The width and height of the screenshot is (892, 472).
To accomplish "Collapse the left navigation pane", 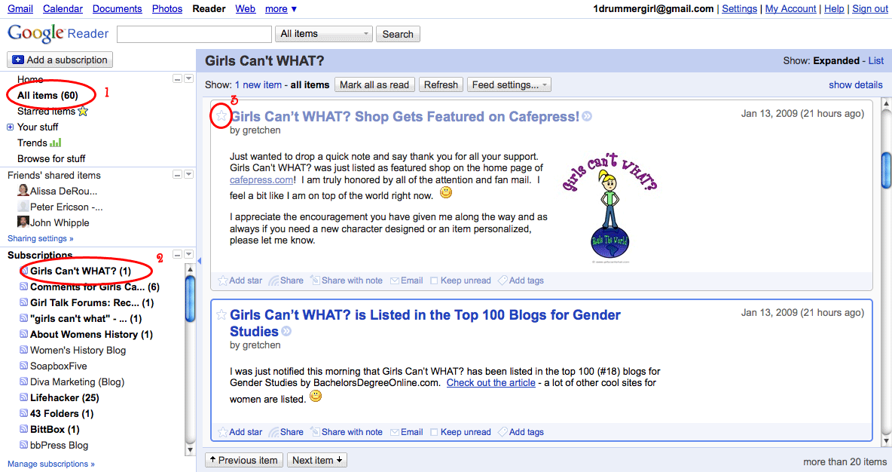I will point(199,261).
